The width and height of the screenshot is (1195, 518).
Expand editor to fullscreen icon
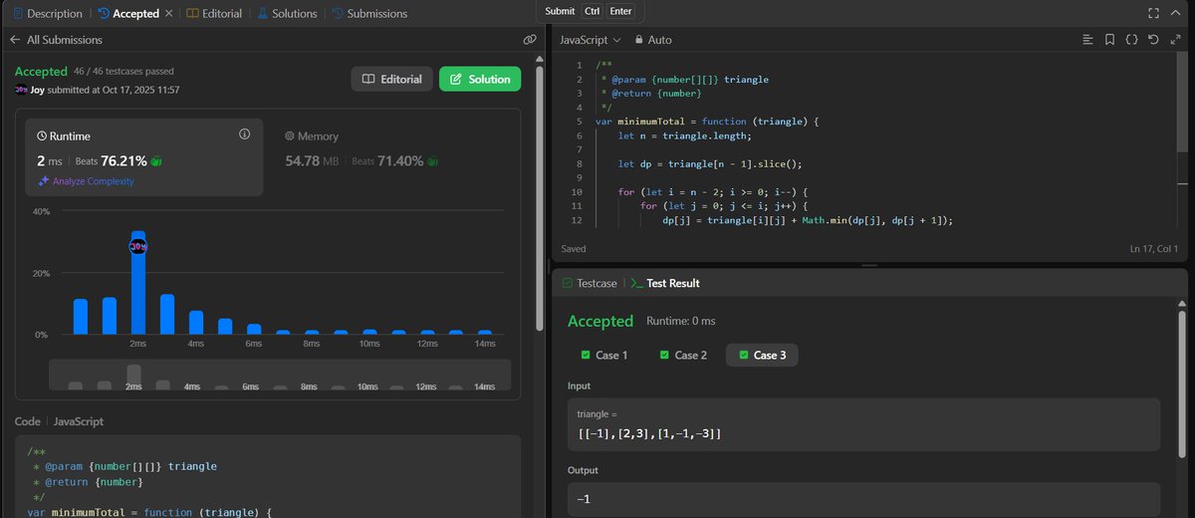1174,40
